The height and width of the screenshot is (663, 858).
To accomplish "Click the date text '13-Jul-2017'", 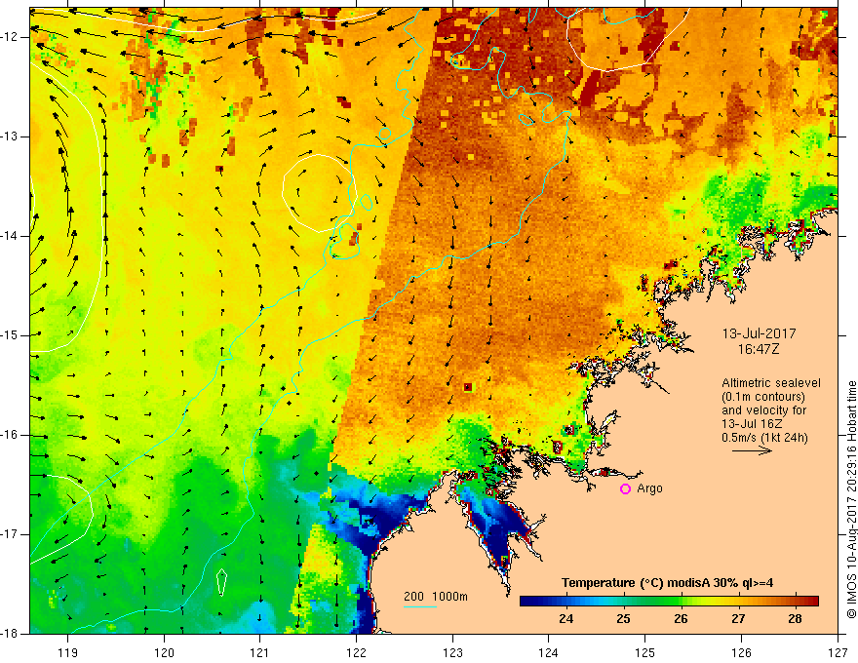I will [x=759, y=333].
